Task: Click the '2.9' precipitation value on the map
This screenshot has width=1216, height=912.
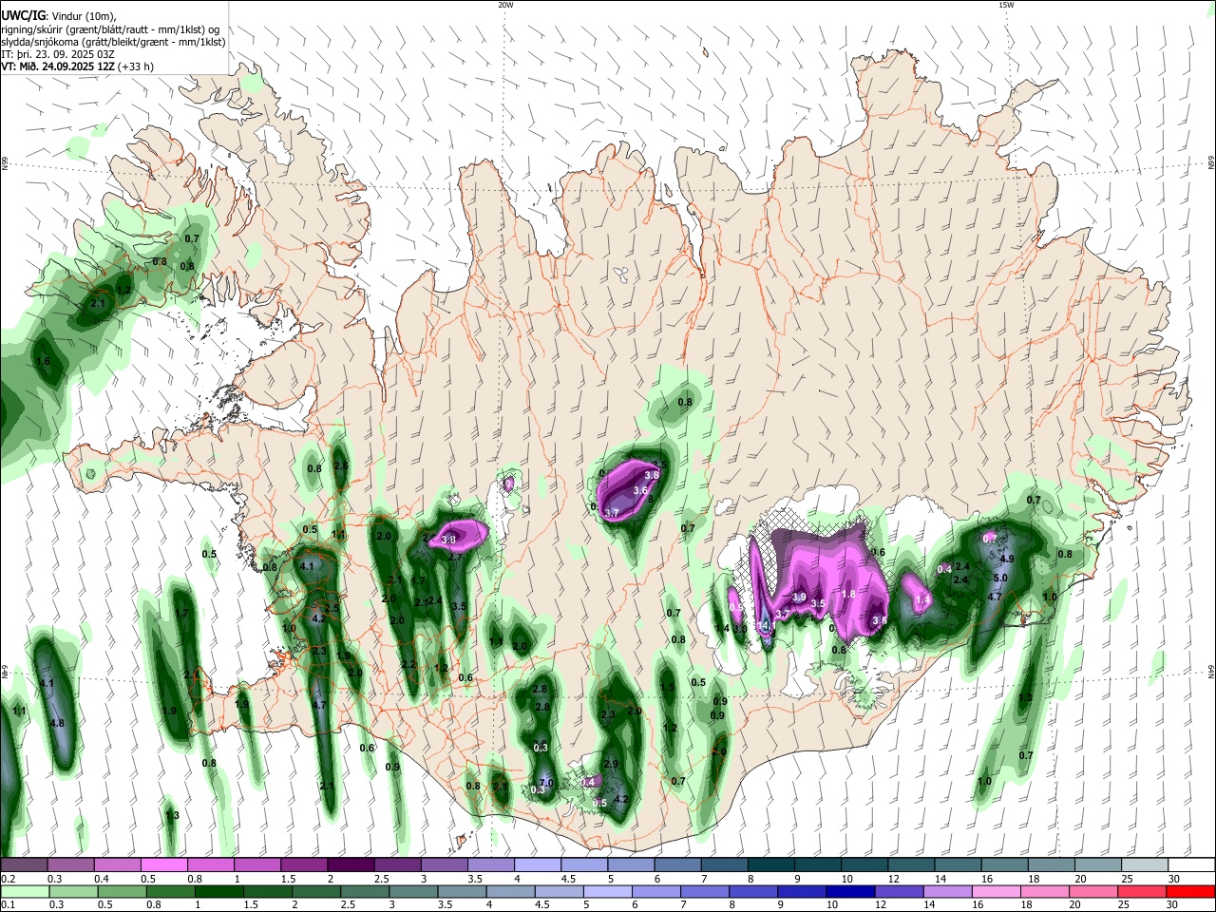Action: click(611, 764)
